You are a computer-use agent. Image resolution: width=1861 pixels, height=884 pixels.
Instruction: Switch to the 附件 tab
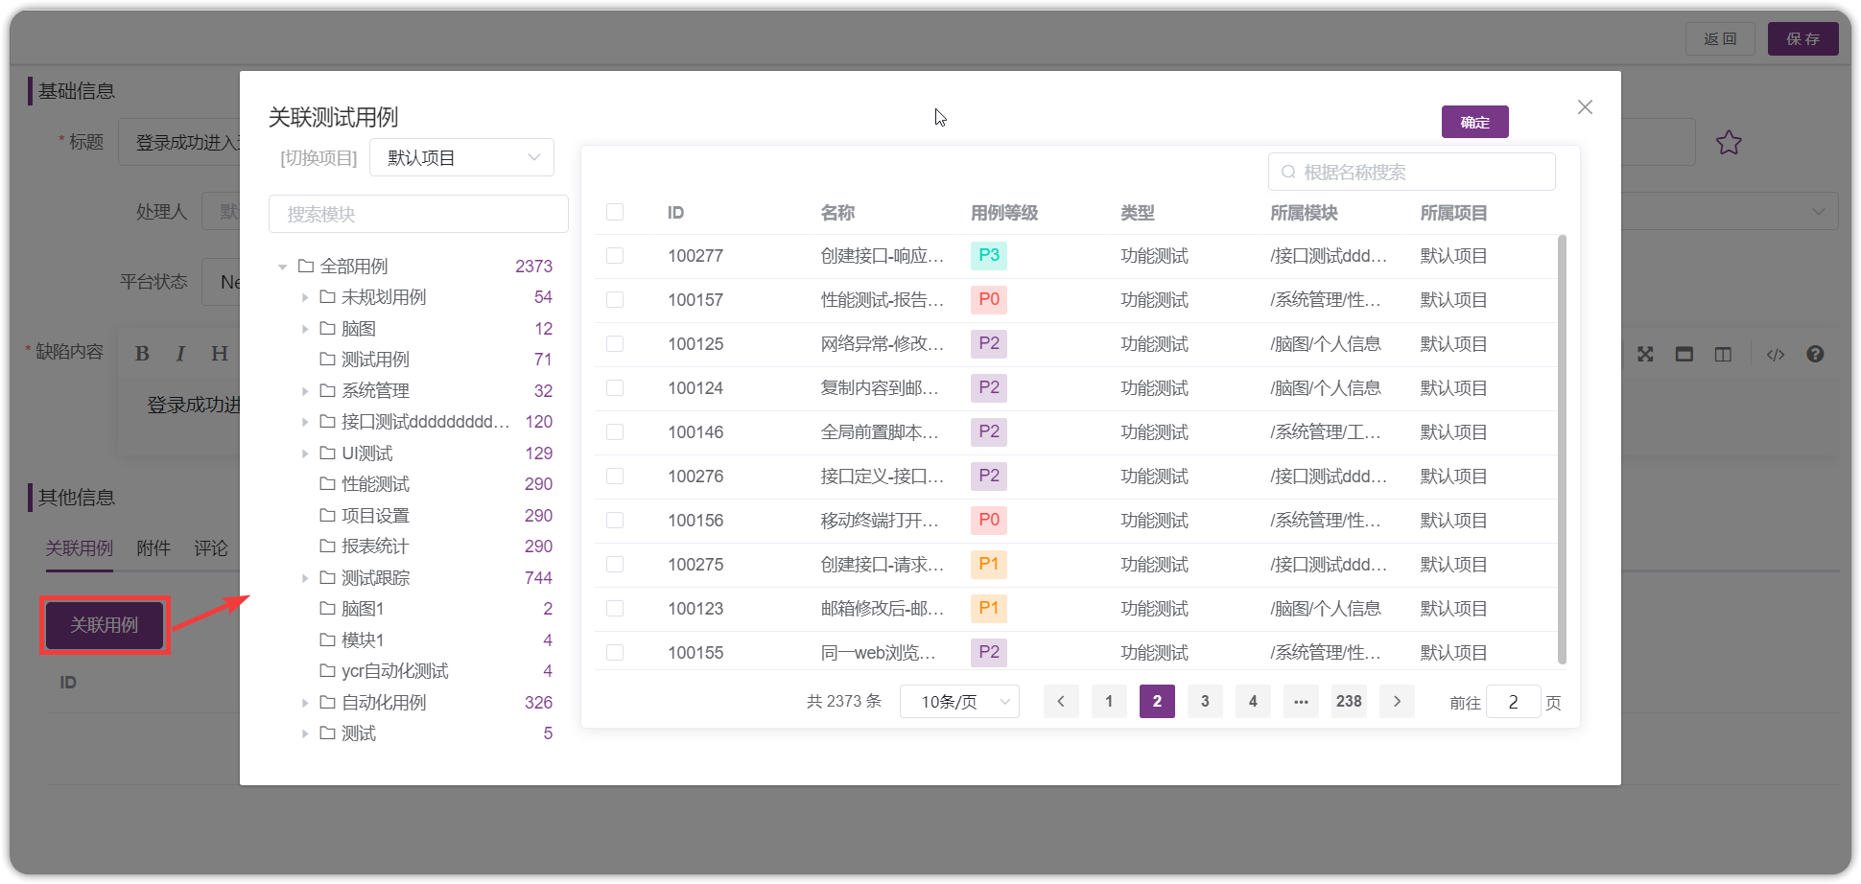click(x=153, y=548)
